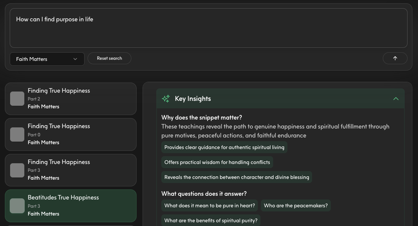
Task: Open the Finding True Happiness Part 2 result
Action: 71,99
